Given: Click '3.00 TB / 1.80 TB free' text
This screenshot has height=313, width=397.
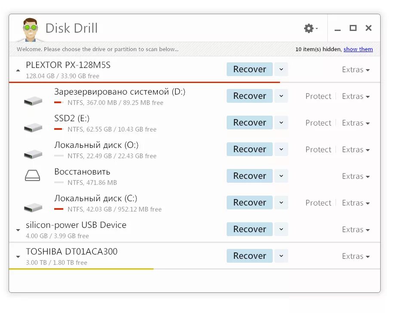Looking at the screenshot, I should pos(56,263).
